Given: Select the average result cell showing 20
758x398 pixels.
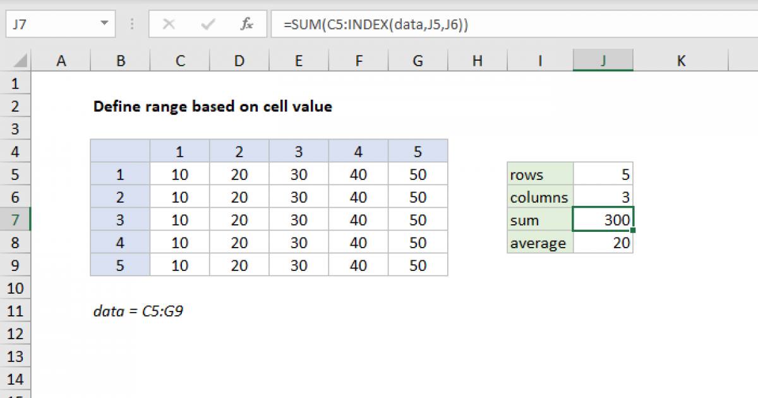Looking at the screenshot, I should tap(603, 243).
